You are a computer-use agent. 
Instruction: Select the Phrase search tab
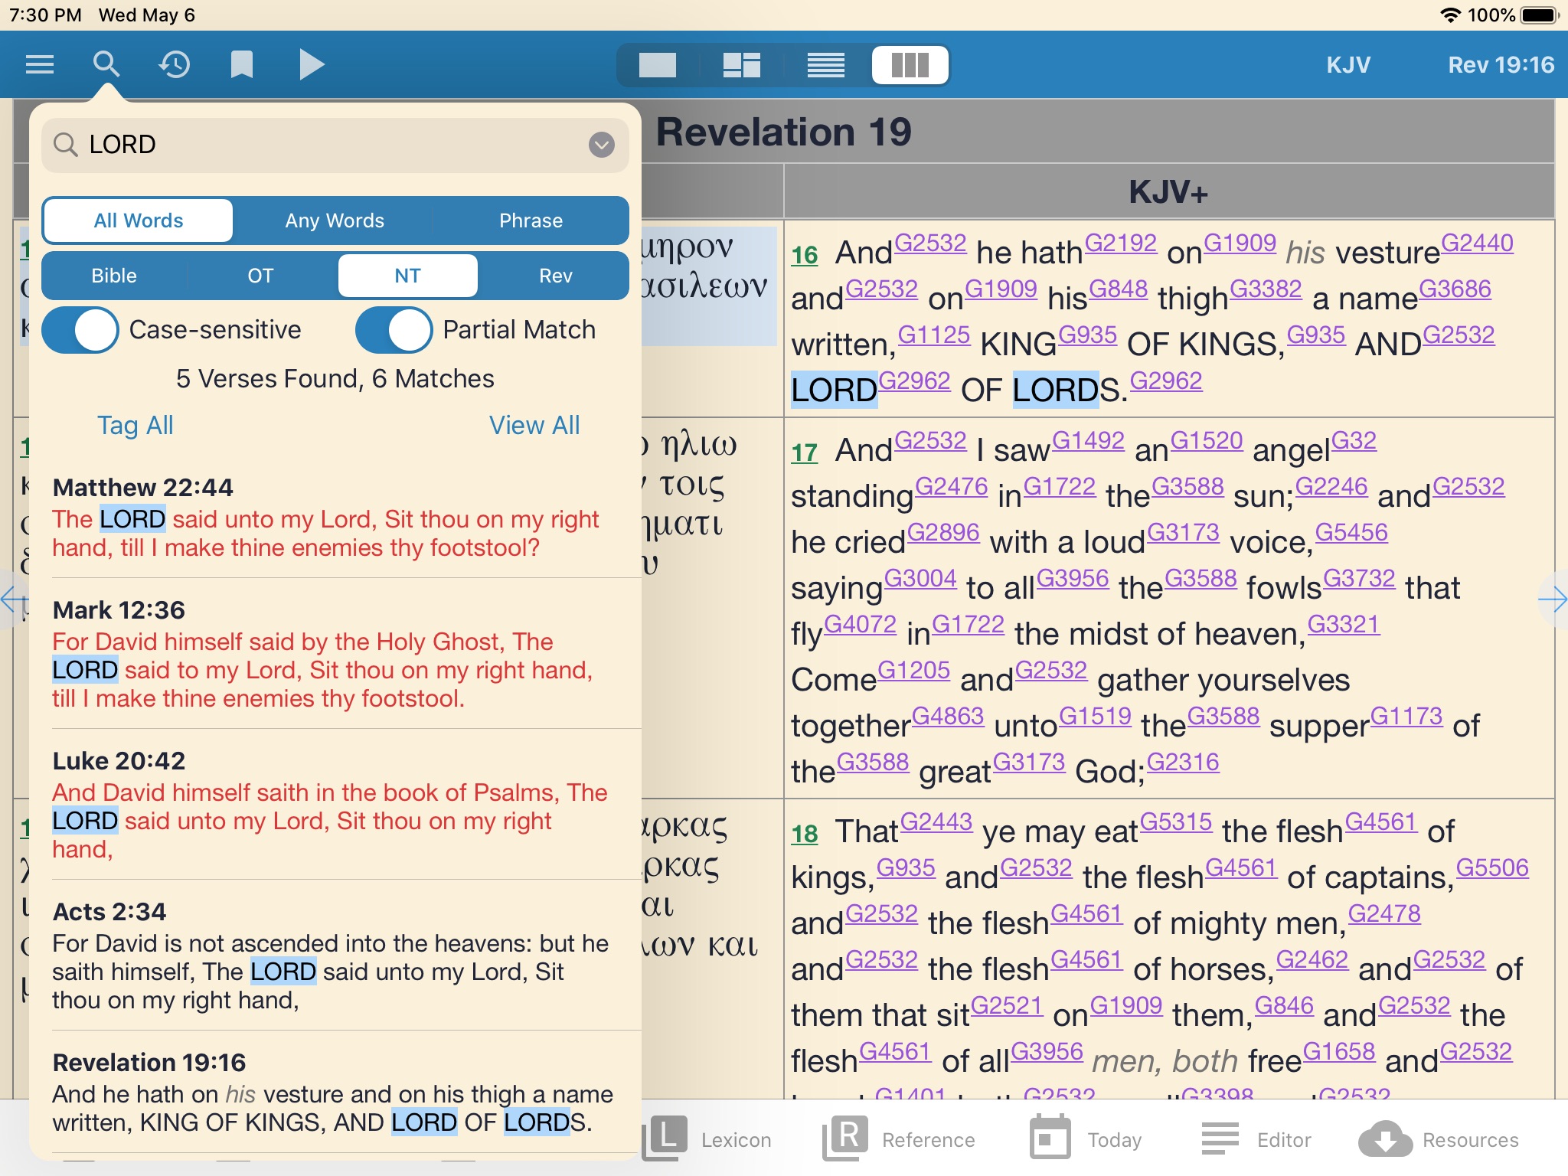click(x=531, y=220)
